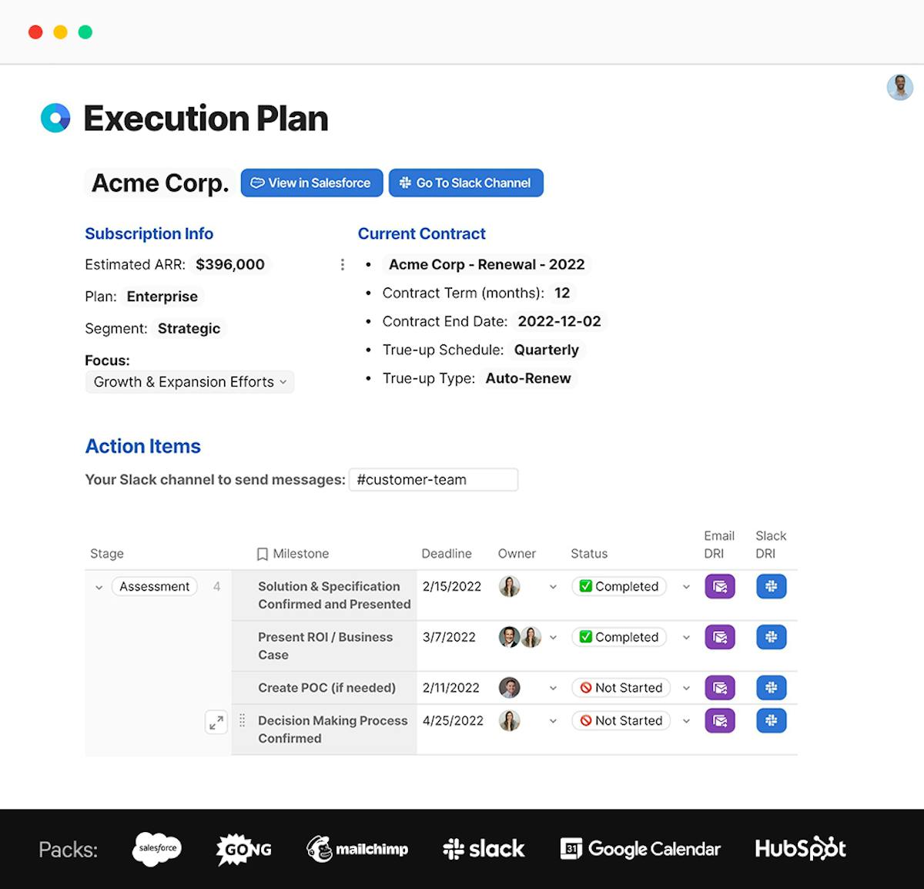Click the View in Salesforce button
Viewport: 924px width, 889px height.
[x=311, y=183]
